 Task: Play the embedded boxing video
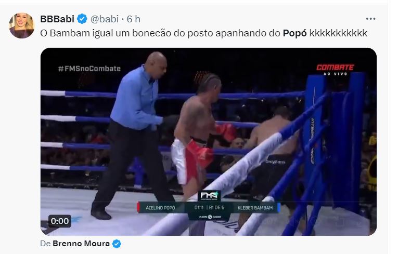tap(209, 142)
